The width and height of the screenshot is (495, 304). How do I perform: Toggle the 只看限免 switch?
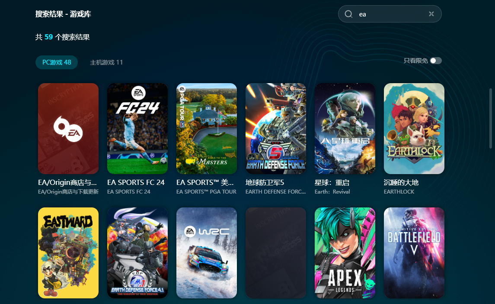pyautogui.click(x=436, y=61)
